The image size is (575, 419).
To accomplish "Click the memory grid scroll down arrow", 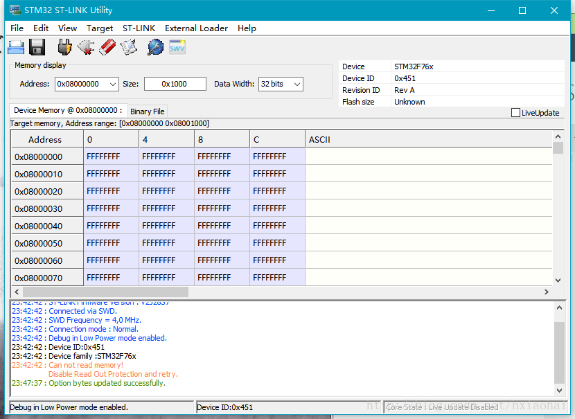I will tap(558, 280).
